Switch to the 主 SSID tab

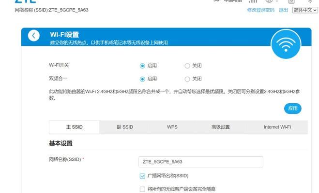[74, 127]
